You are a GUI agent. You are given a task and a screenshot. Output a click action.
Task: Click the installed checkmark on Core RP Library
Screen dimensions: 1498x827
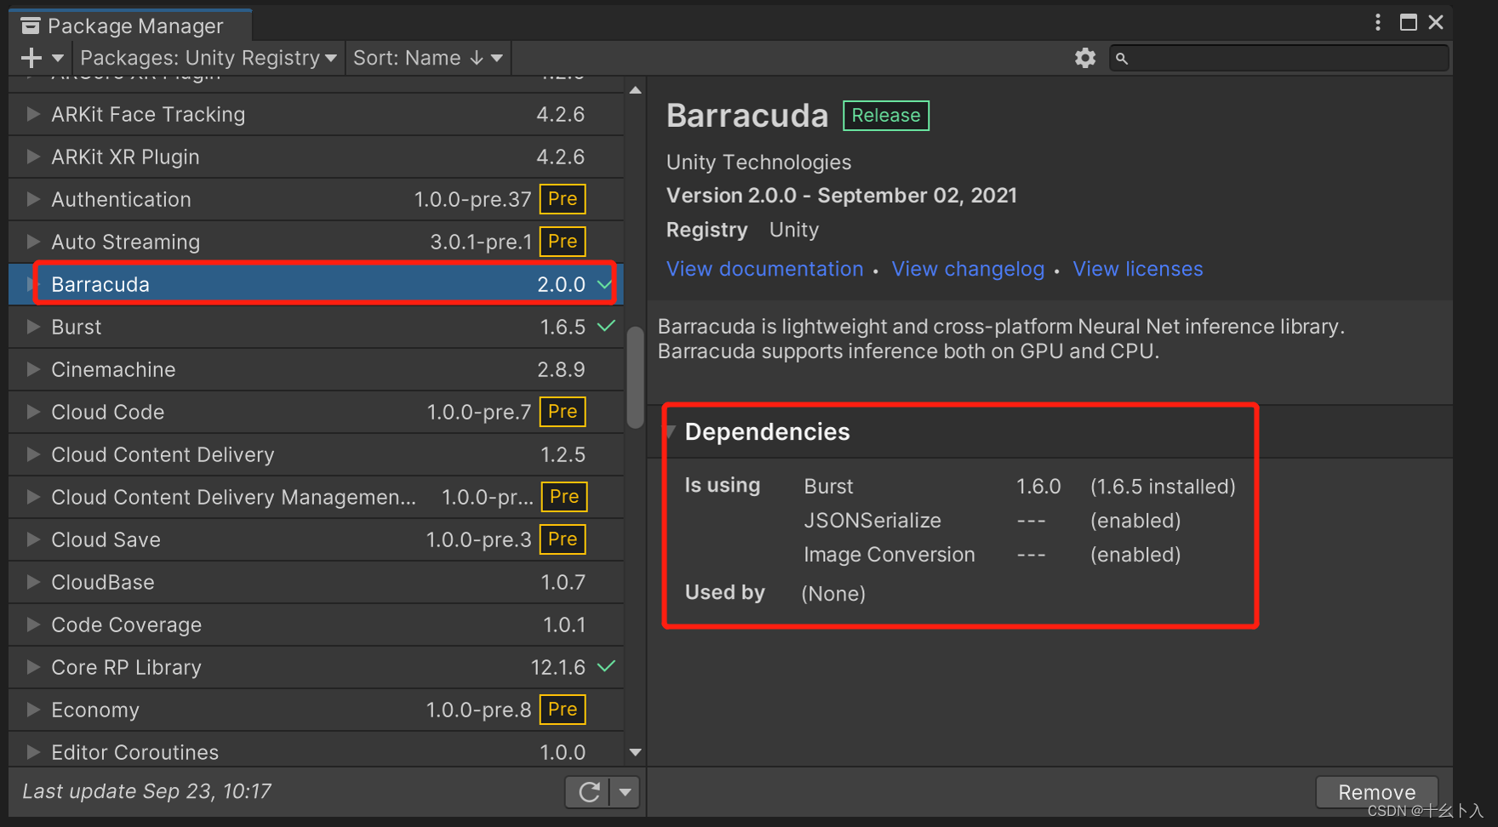pos(606,666)
